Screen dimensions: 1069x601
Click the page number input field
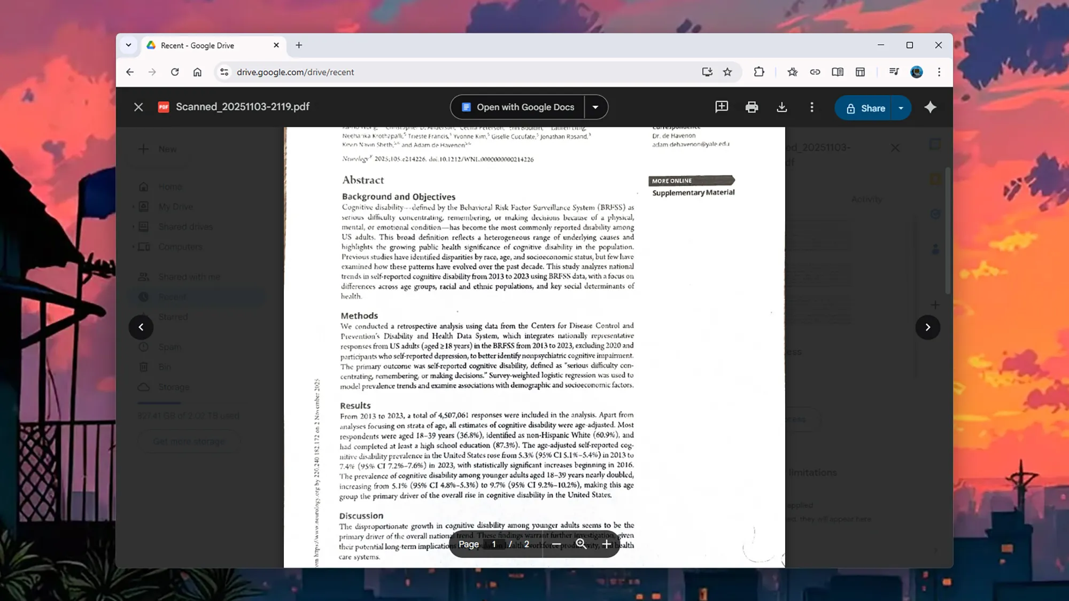pos(494,544)
